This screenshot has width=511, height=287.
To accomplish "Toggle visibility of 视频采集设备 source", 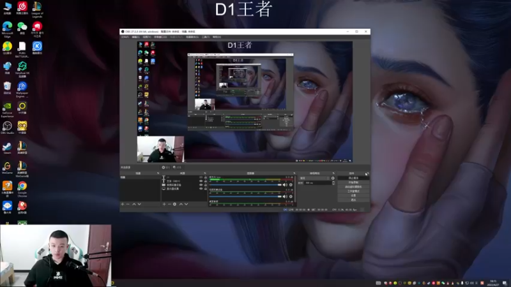I will [201, 185].
